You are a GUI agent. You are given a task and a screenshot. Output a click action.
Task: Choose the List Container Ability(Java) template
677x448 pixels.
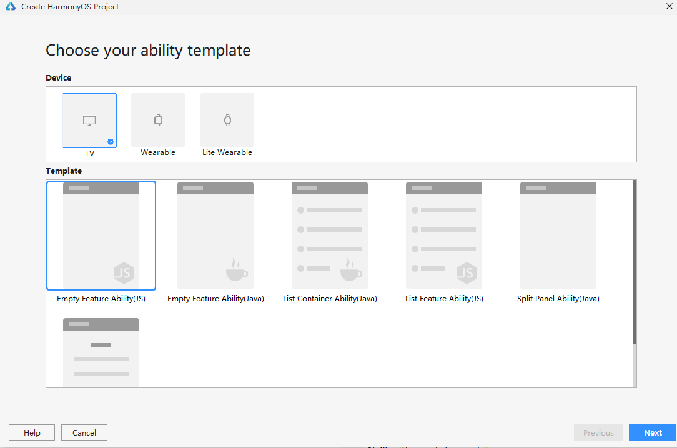[330, 236]
